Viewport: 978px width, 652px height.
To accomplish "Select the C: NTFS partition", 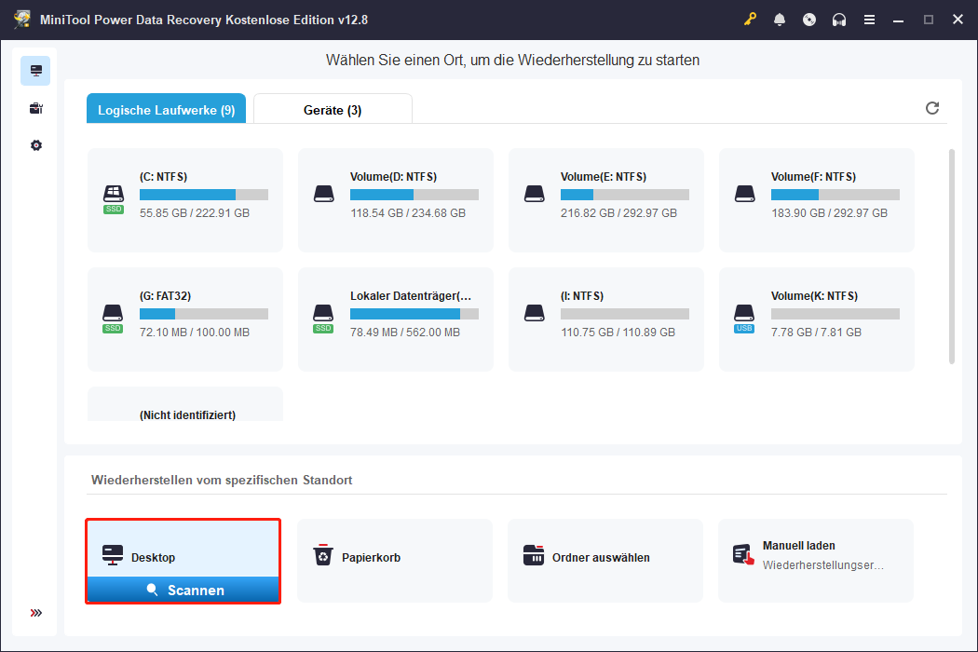I will click(x=184, y=199).
